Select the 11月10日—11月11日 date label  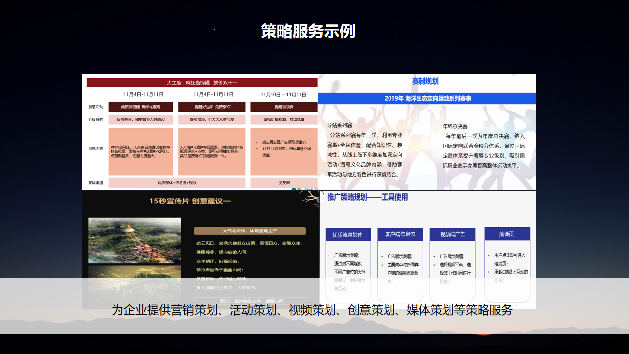(283, 94)
